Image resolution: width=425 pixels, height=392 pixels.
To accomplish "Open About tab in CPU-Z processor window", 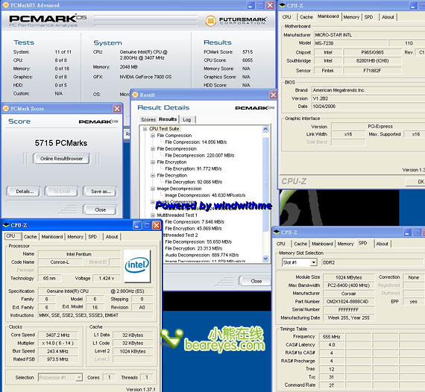I will pyautogui.click(x=112, y=236).
